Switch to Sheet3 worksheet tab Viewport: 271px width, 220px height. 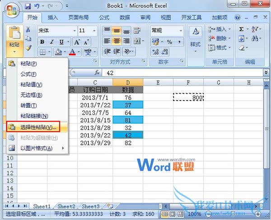91,206
